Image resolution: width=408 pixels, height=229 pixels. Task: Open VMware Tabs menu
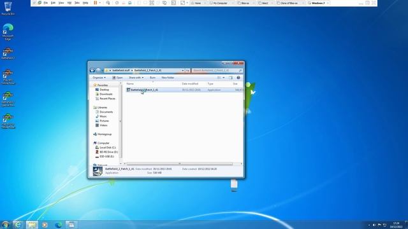tap(77, 3)
